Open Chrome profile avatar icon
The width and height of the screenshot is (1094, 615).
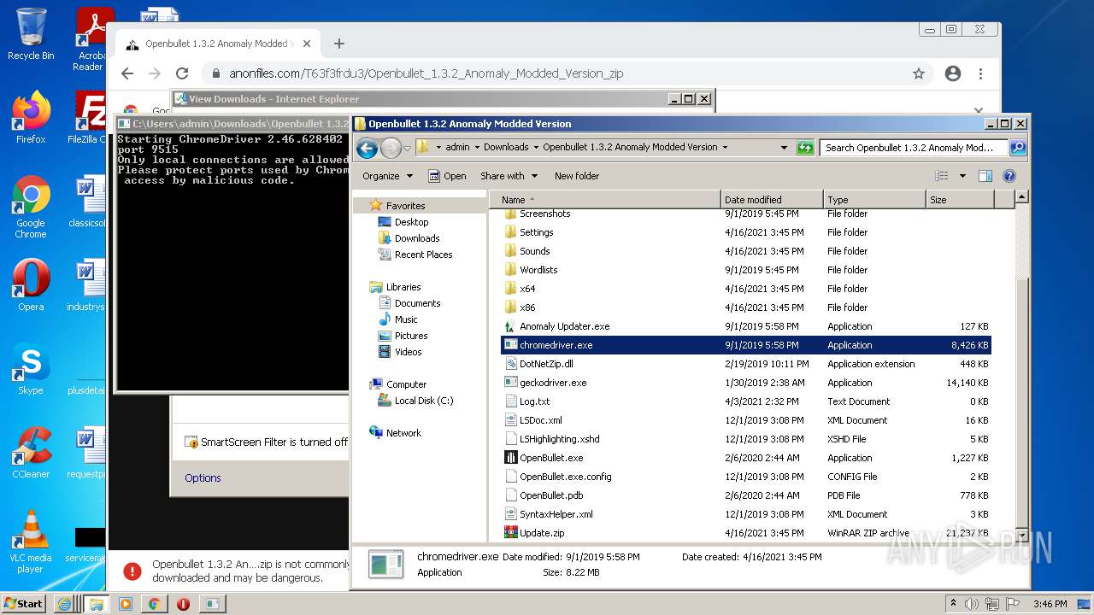pyautogui.click(x=953, y=73)
